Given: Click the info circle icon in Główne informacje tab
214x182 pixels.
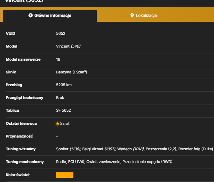Looking at the screenshot, I should click(31, 16).
